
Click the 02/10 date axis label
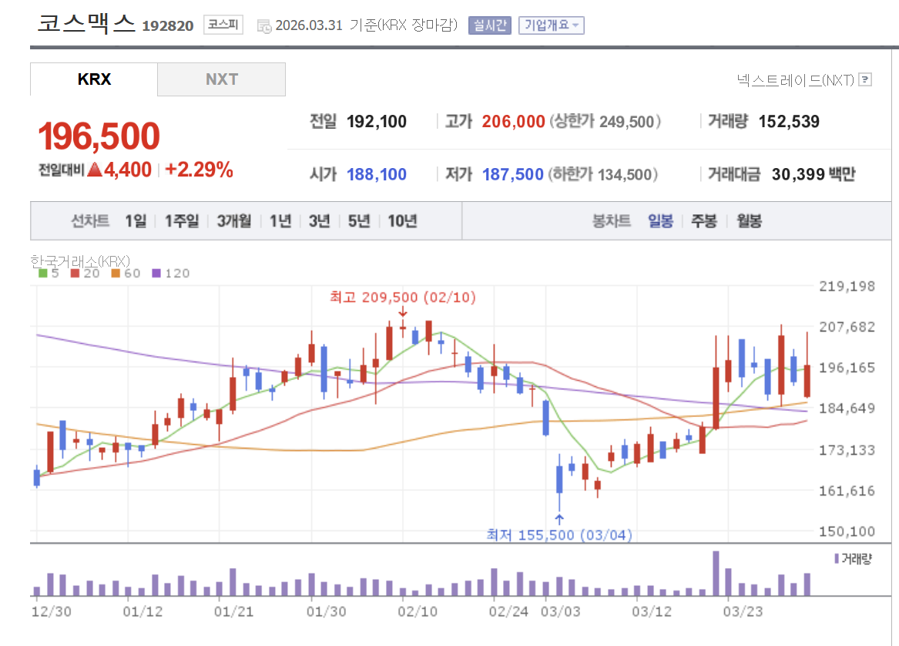pyautogui.click(x=418, y=611)
